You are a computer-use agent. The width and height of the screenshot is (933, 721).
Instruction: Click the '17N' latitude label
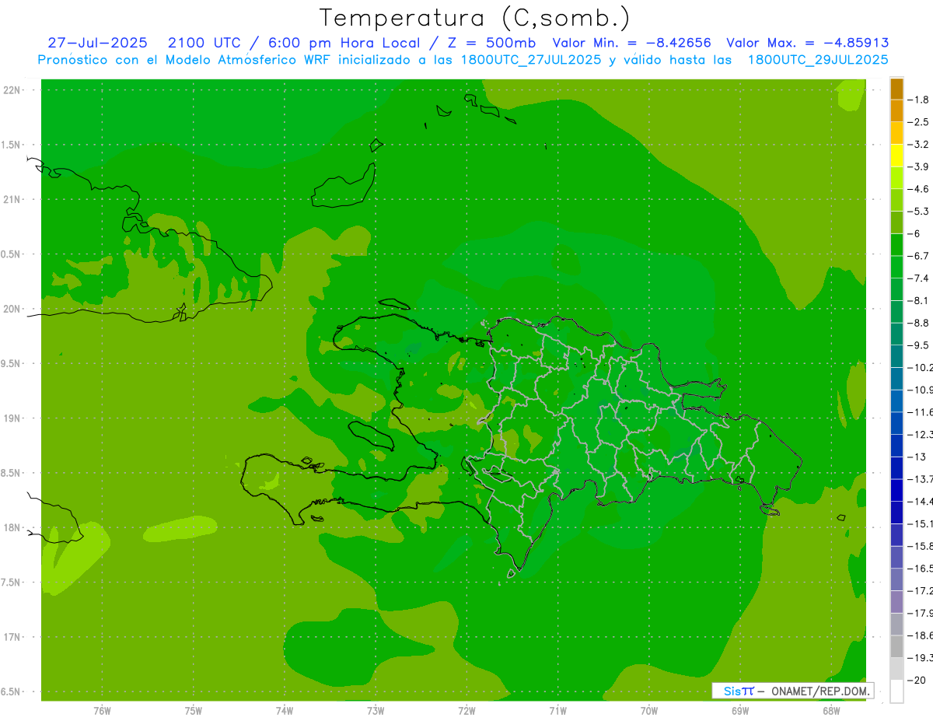click(x=12, y=637)
